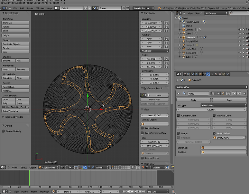Enable Delete Globally checkbox
The image size is (249, 194).
click(3, 131)
